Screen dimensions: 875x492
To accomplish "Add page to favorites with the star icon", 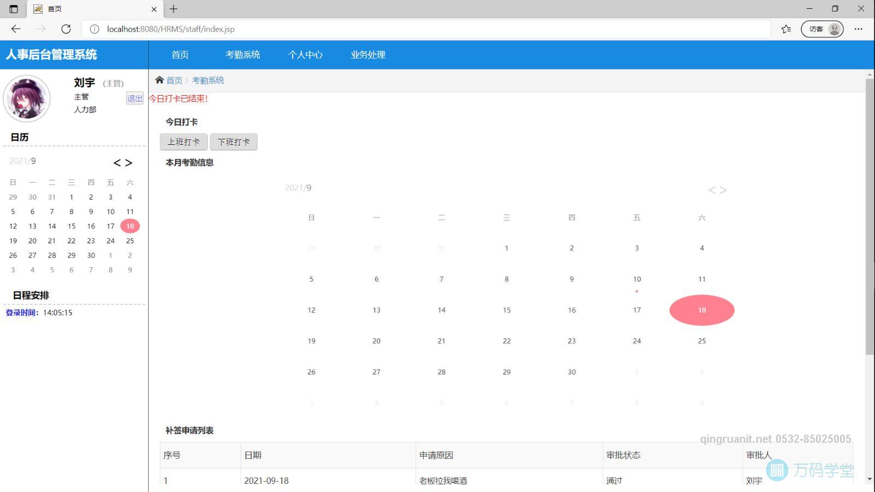I will pos(785,29).
